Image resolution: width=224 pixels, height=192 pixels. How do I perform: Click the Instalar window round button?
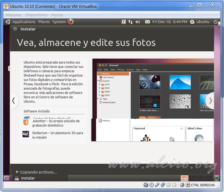coord(15,29)
